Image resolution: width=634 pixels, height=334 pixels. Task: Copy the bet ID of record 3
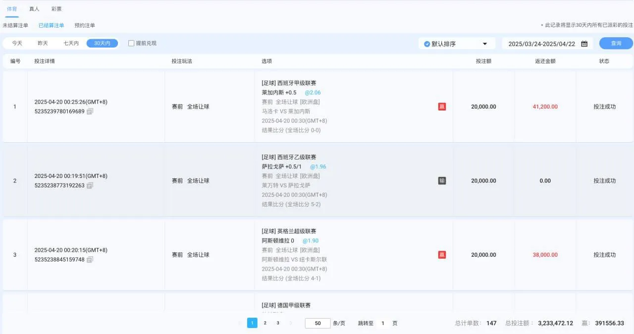[x=90, y=260]
